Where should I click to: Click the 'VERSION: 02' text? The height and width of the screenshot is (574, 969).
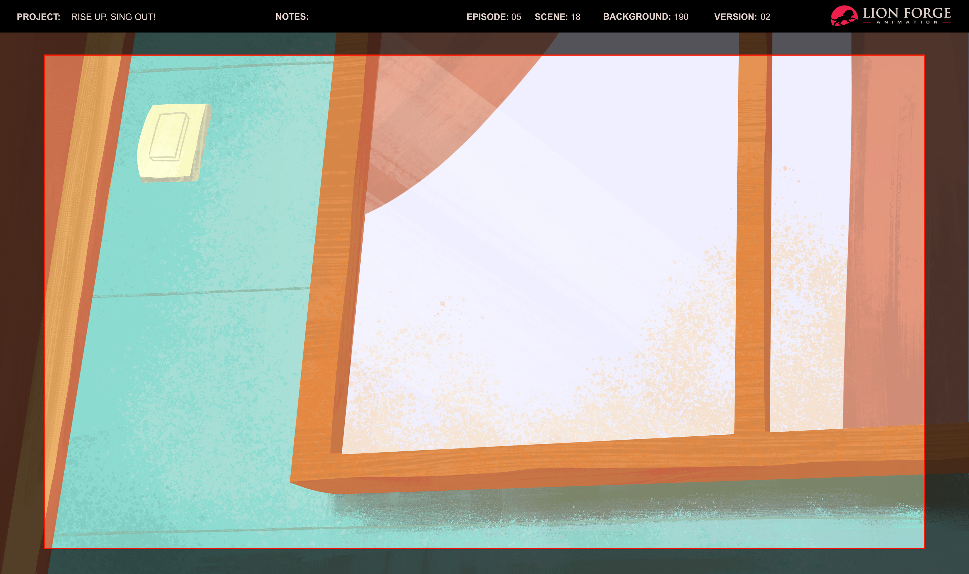[742, 17]
